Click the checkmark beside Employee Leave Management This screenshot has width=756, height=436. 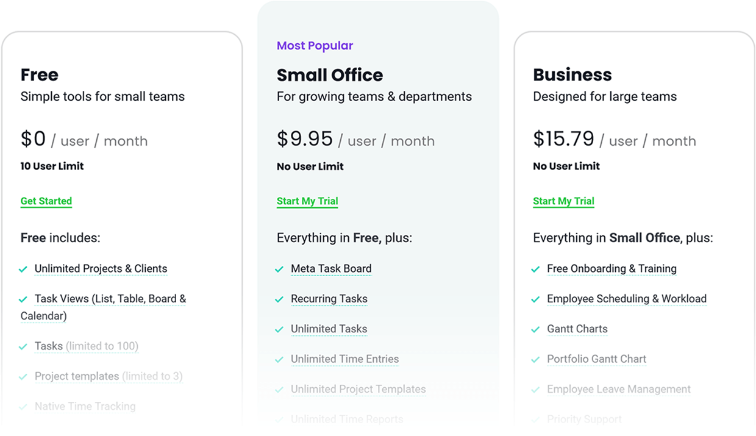click(x=535, y=389)
